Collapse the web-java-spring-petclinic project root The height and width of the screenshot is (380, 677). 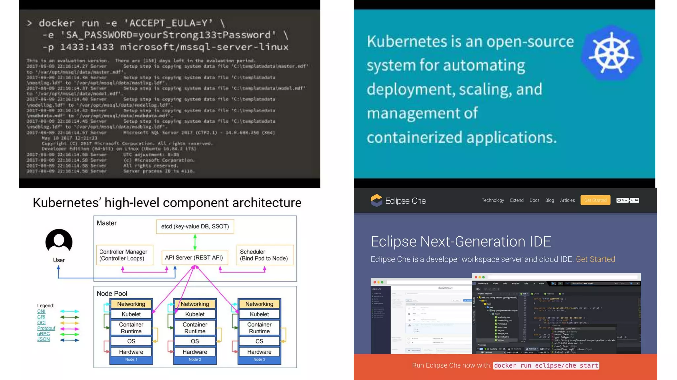click(x=477, y=297)
